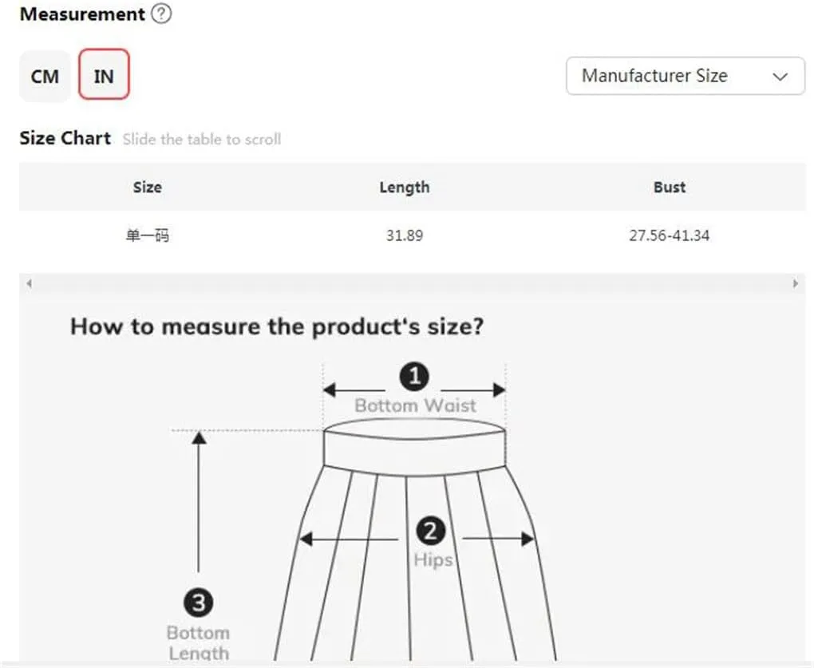Open the Manufacturer Size dropdown
Screen dimensions: 814x668
(x=686, y=76)
